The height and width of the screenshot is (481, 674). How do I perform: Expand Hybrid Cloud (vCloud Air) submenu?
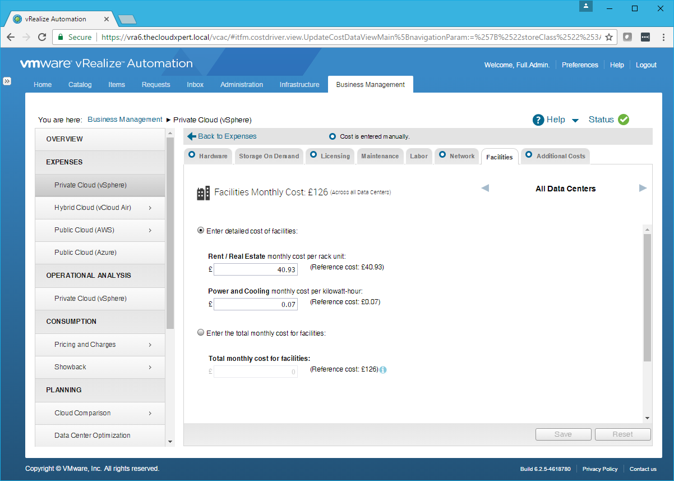[x=150, y=208]
